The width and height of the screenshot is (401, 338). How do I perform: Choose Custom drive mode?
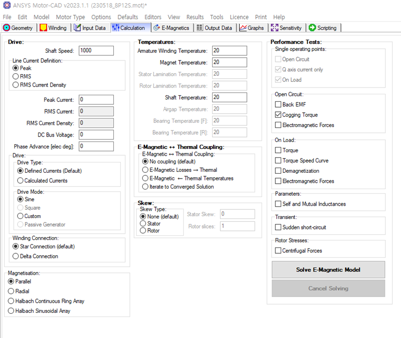coord(20,216)
